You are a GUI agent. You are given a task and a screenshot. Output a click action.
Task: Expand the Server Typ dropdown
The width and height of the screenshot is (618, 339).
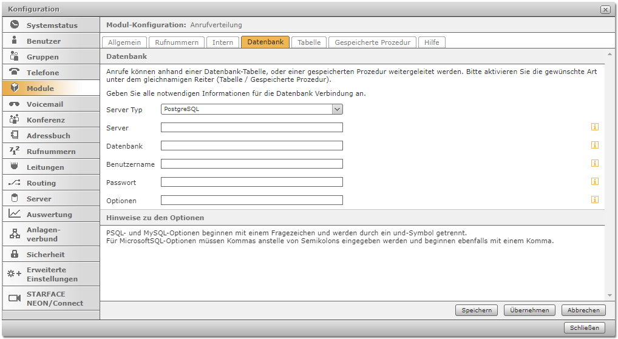point(338,109)
